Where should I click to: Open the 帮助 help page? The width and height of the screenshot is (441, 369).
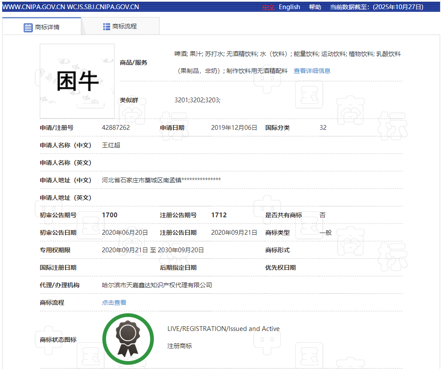pos(315,7)
